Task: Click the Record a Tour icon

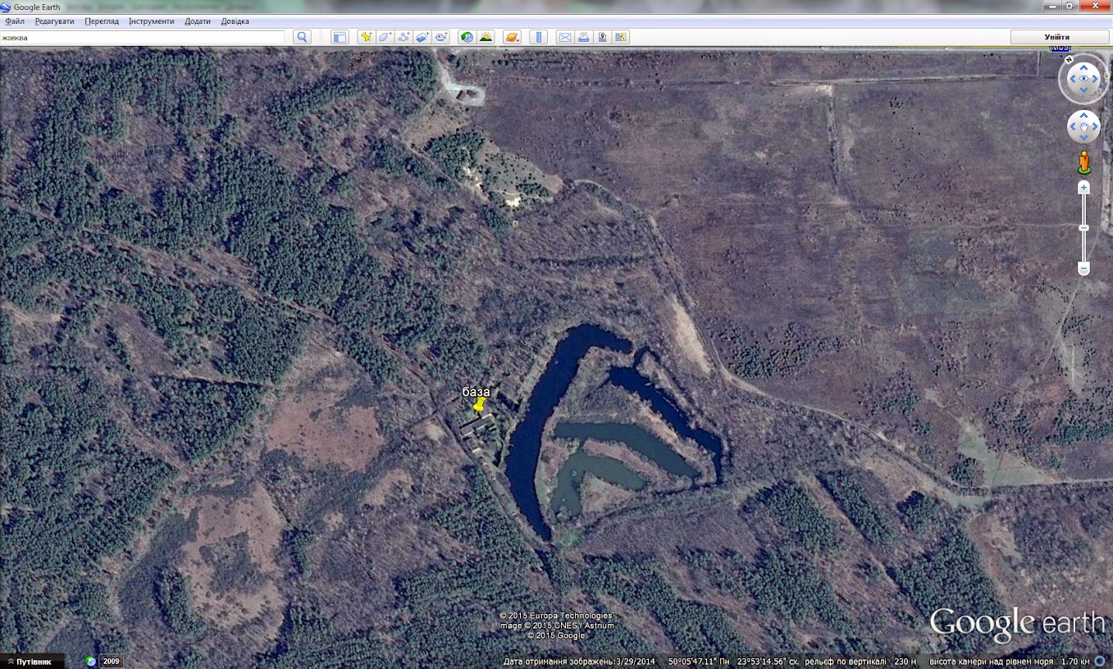Action: (441, 37)
